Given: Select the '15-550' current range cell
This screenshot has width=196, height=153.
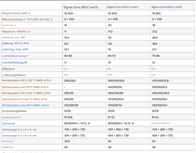Looking at the screenshot, I should (156, 13).
